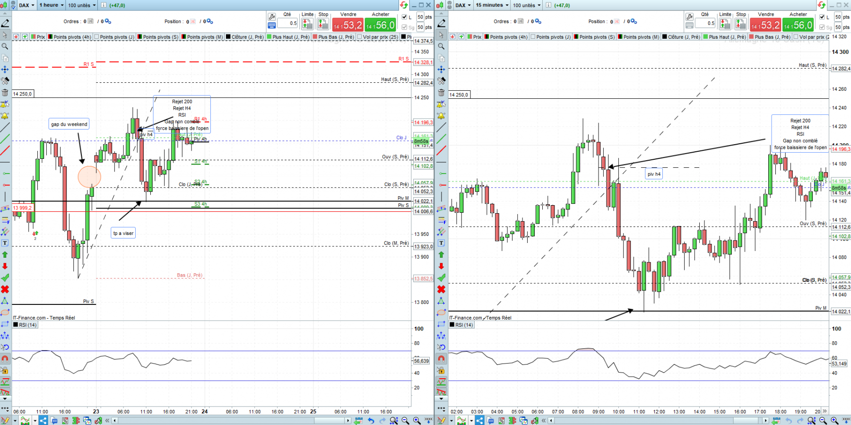Choose the red cross marker tool
Viewport: 851px width, 425px height.
coord(5,289)
